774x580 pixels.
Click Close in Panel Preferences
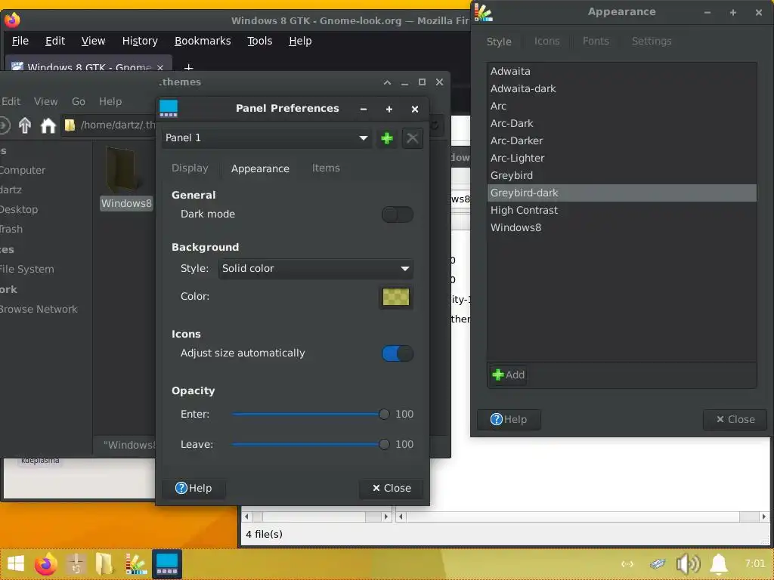392,489
